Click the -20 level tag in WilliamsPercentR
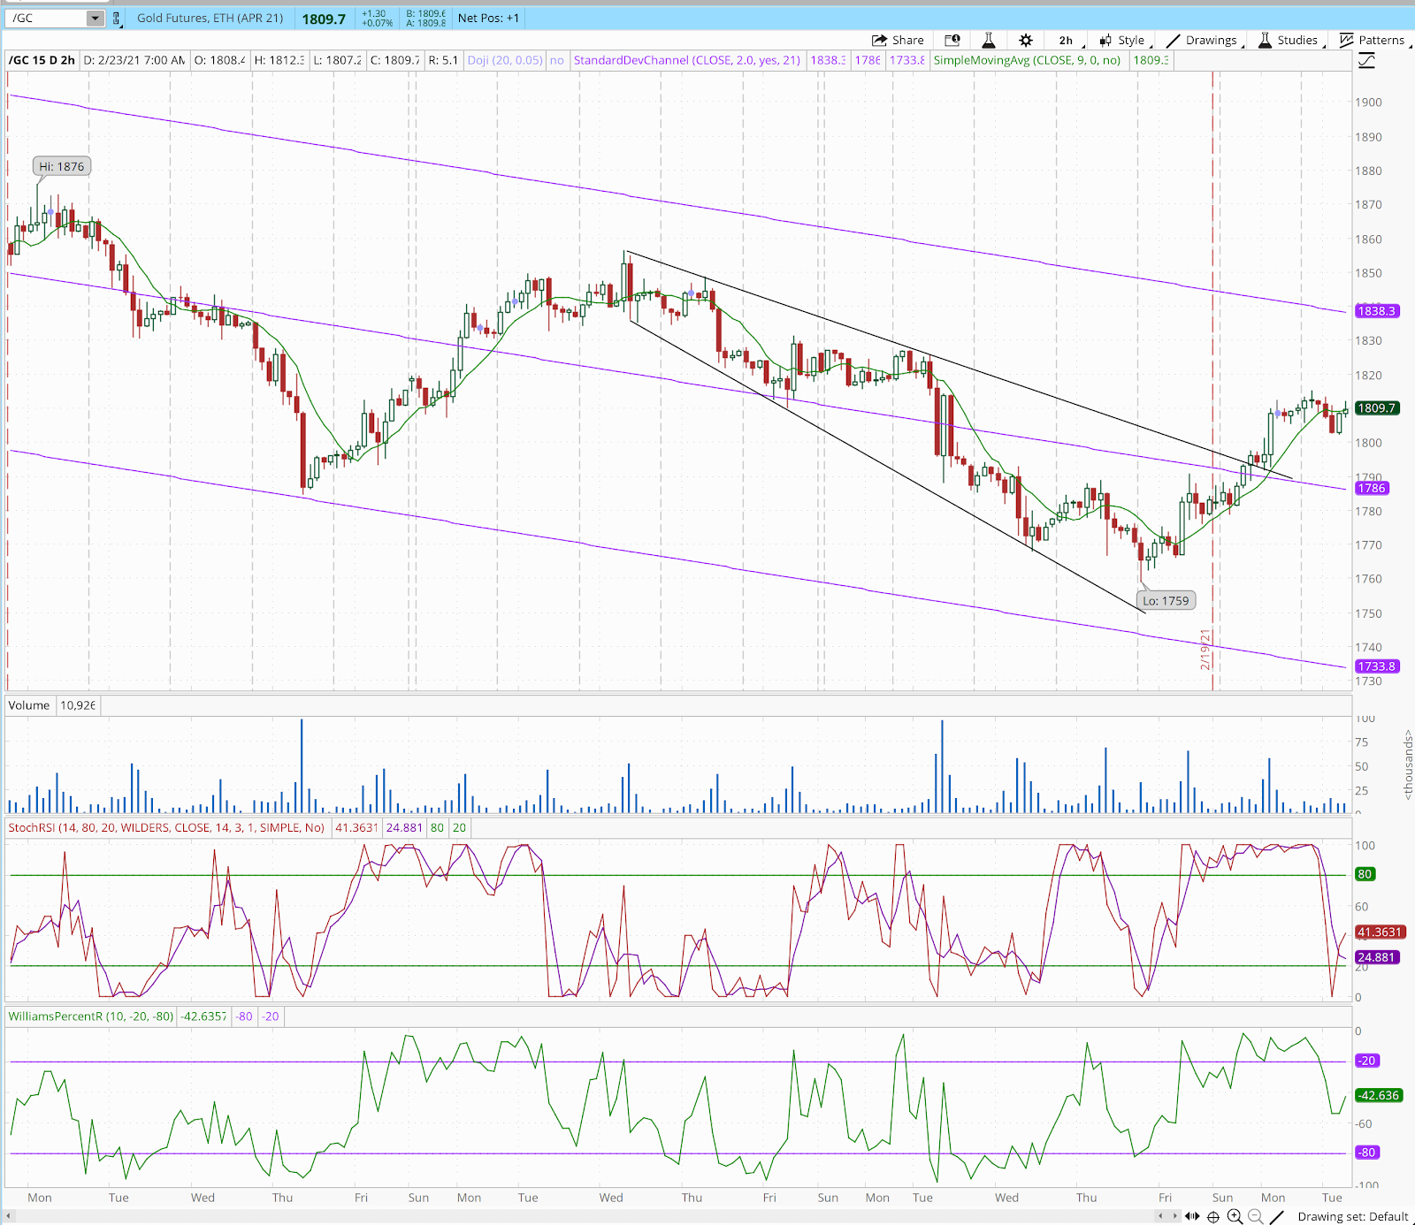 pos(1367,1061)
